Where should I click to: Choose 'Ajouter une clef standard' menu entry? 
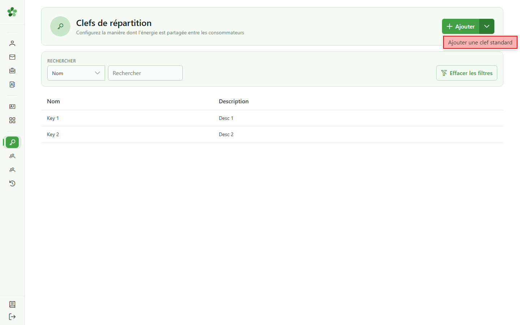[480, 42]
